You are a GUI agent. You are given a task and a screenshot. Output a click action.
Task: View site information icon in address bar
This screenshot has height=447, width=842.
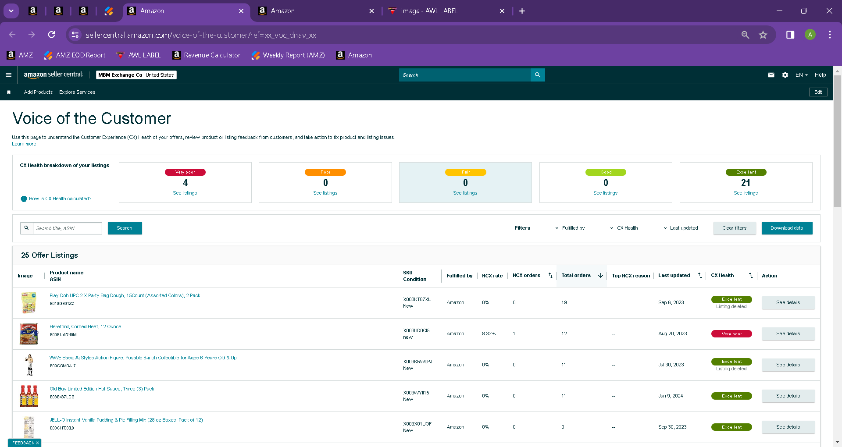coord(75,35)
